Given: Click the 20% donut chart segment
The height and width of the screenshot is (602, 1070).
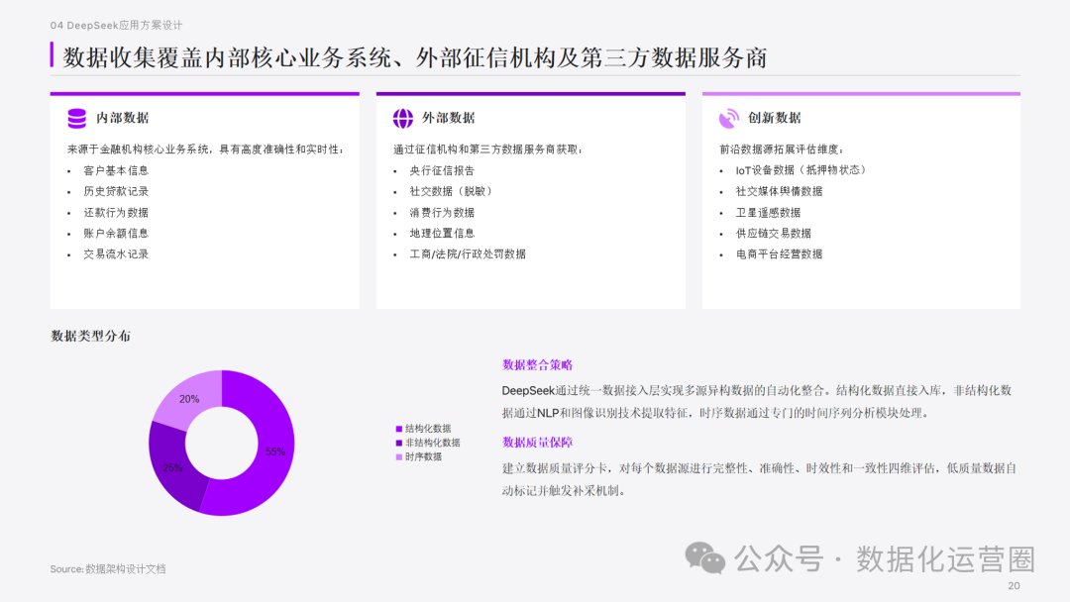Looking at the screenshot, I should [x=187, y=397].
